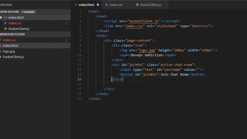Click the "active chat-room" class value

(176, 65)
